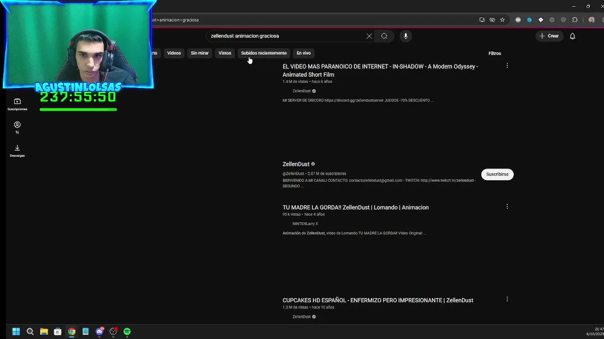This screenshot has width=604, height=339.
Task: Select the Sin mirar filter chip
Action: point(200,53)
